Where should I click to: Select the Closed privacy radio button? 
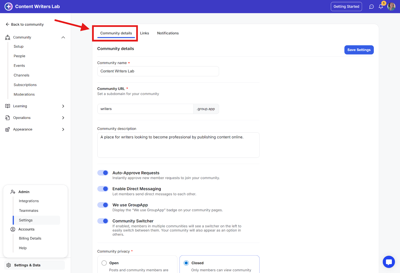186,263
